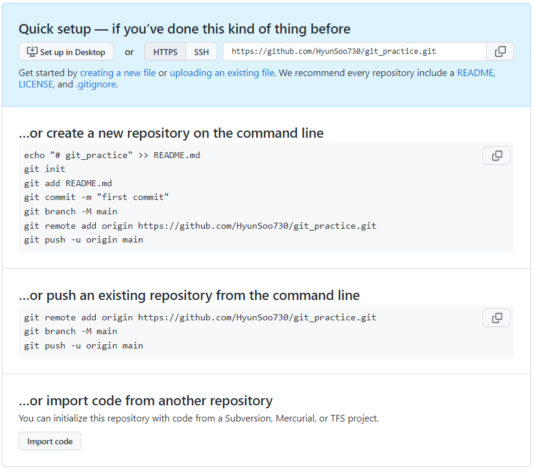
Task: Click Set up in Desktop button
Action: 66,51
